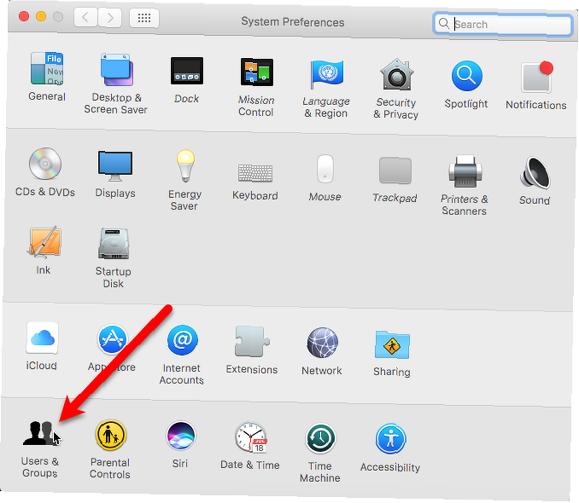Image resolution: width=579 pixels, height=503 pixels.
Task: Click the magnifier icon in search box
Action: [x=444, y=23]
